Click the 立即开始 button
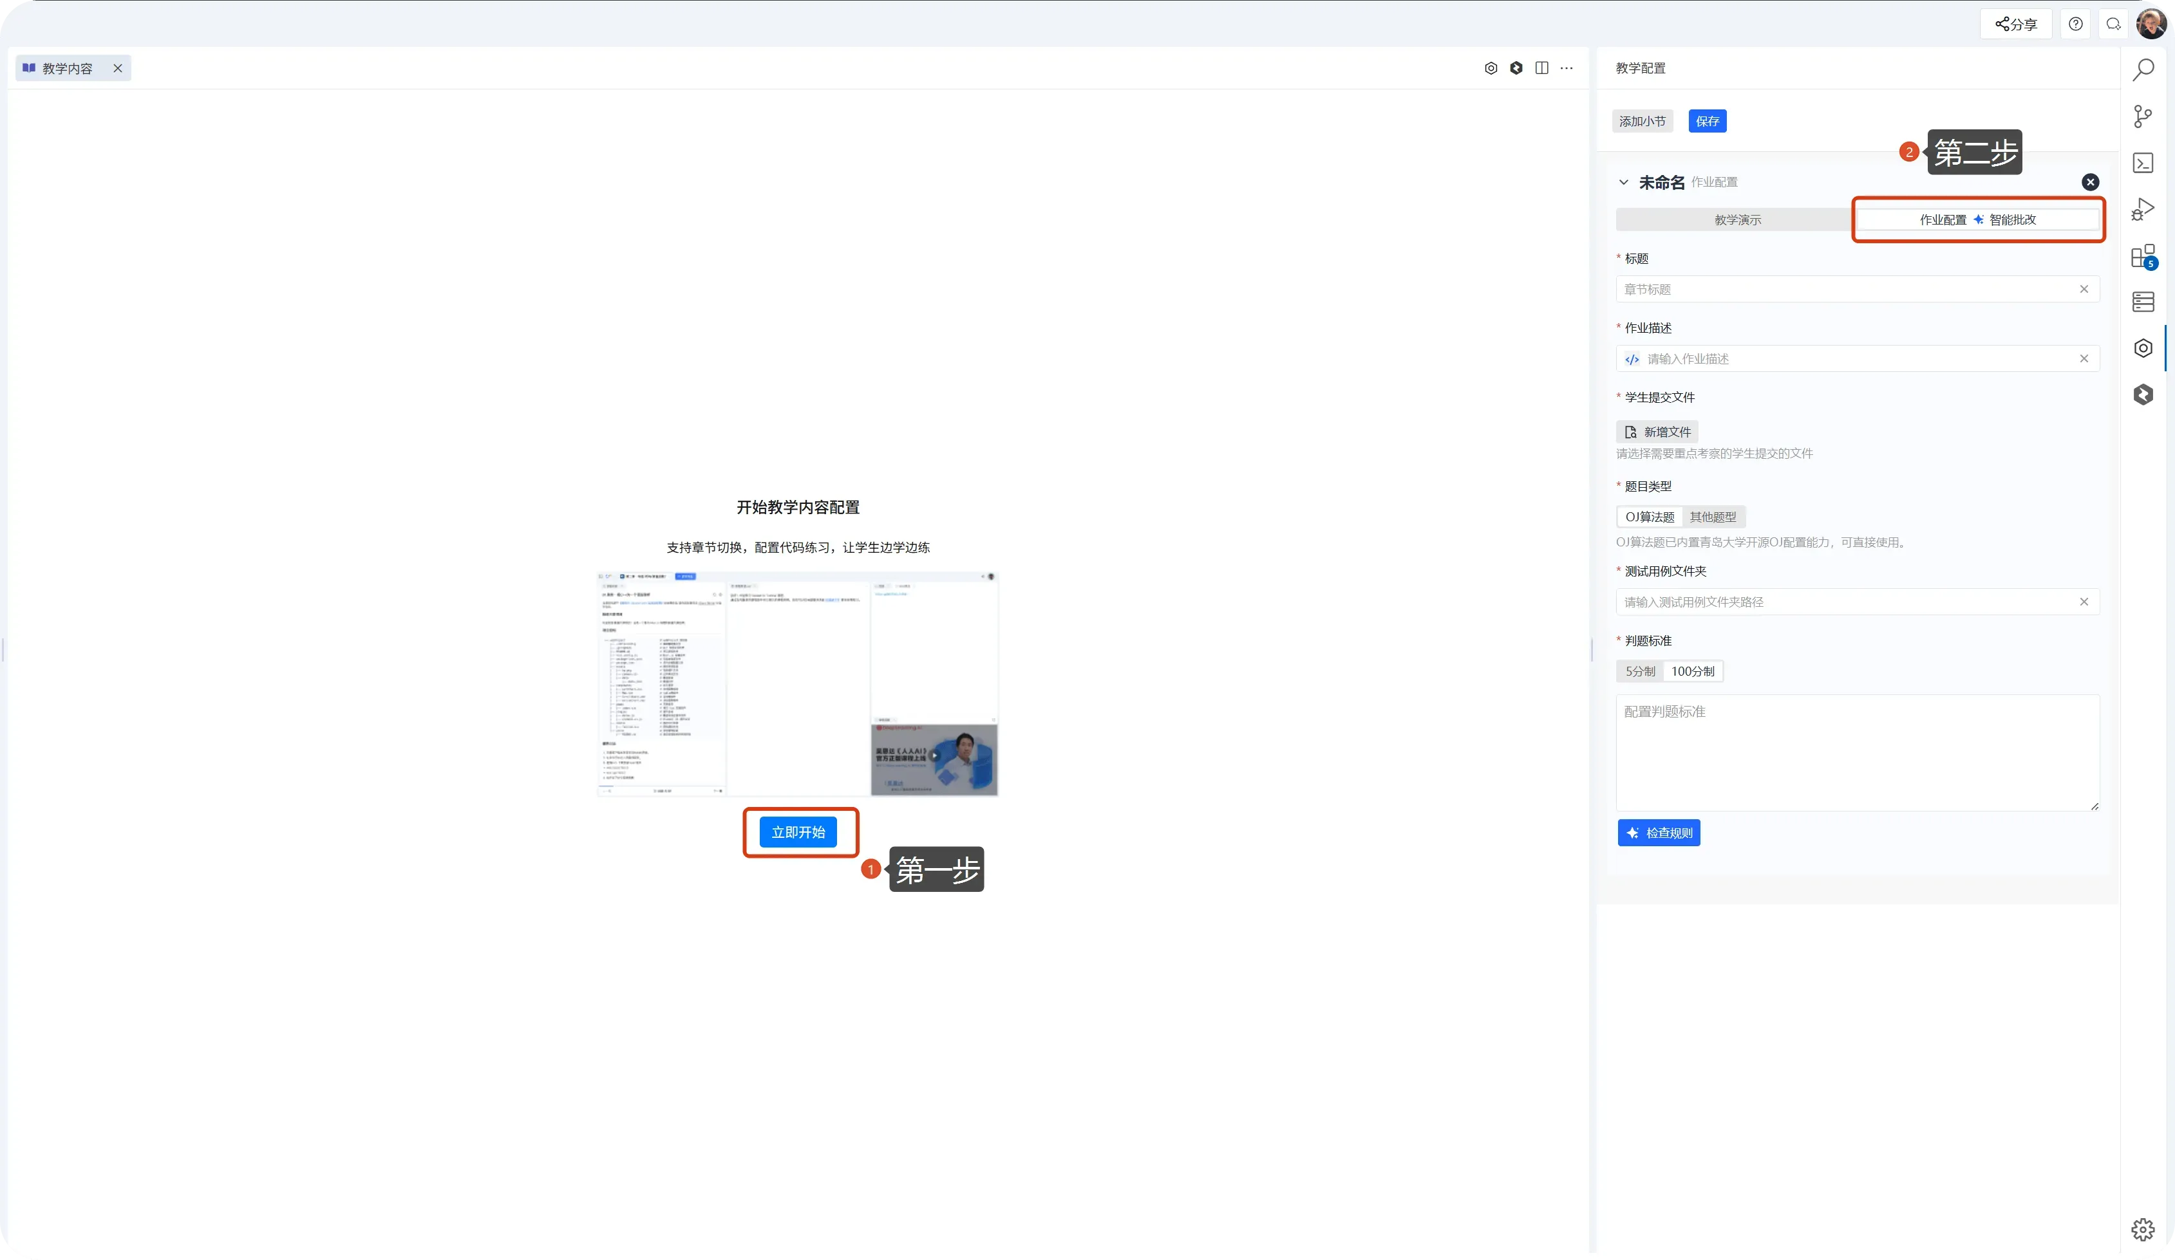2175x1260 pixels. (798, 832)
